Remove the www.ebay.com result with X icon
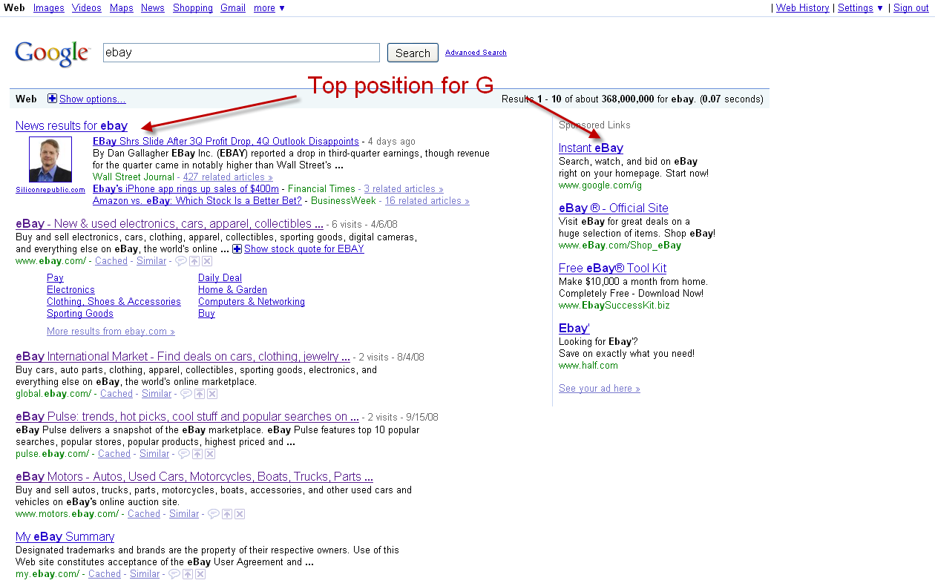 coord(207,261)
